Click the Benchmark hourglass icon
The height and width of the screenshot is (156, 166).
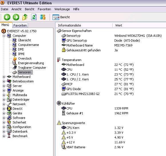click(9, 136)
